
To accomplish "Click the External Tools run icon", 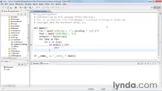I will point(30,8).
